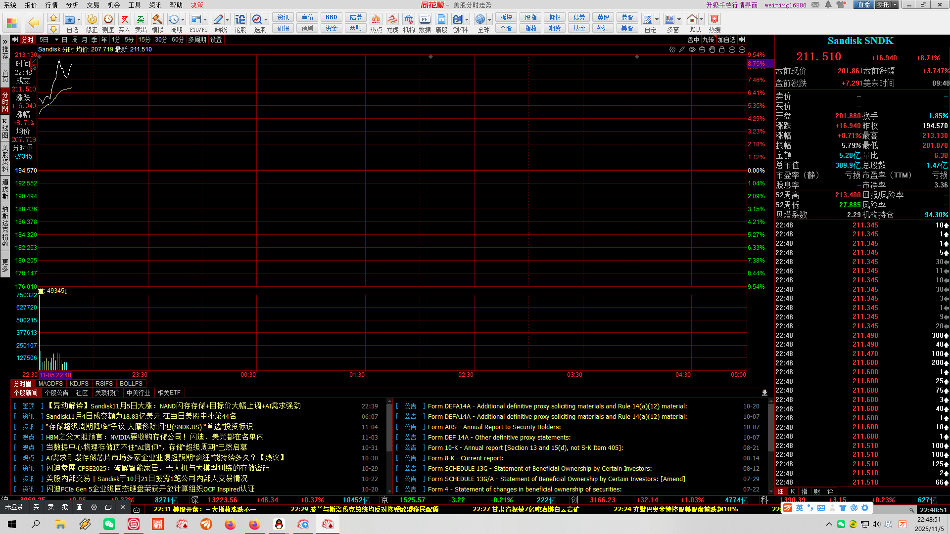Open WeChat from the Windows taskbar

point(109,525)
